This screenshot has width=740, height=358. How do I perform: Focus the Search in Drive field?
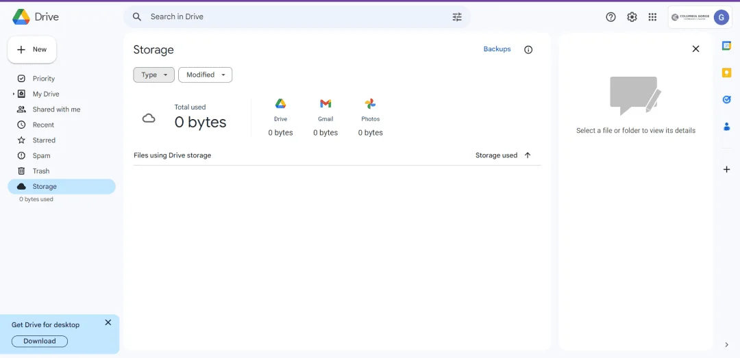[297, 17]
